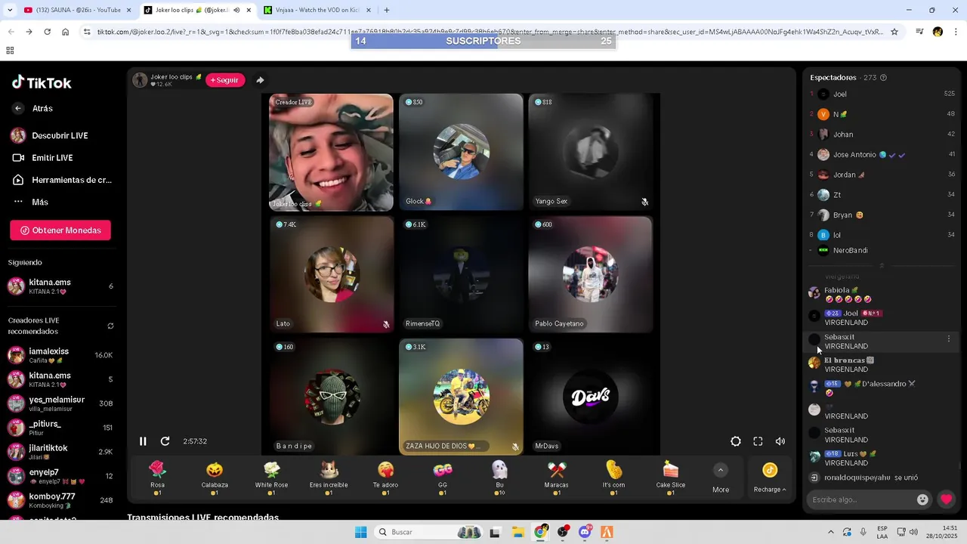The image size is (967, 544).
Task: Send the Maracas gift
Action: click(557, 478)
